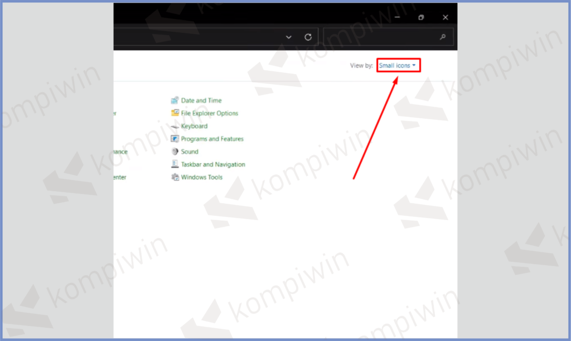The image size is (571, 341).
Task: Click the Refresh icon beside the address bar
Action: point(308,36)
